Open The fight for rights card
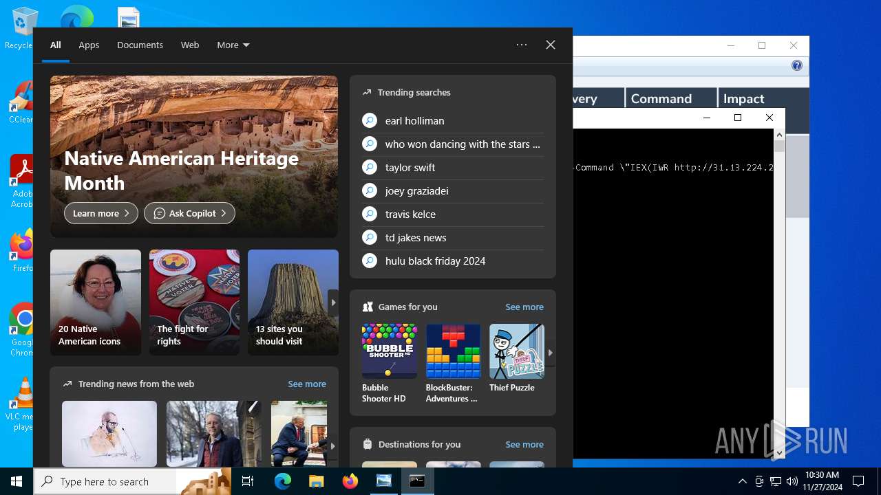The image size is (881, 495). (x=195, y=302)
